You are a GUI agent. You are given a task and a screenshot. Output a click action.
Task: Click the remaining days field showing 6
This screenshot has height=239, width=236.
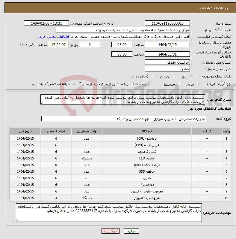[90, 45]
